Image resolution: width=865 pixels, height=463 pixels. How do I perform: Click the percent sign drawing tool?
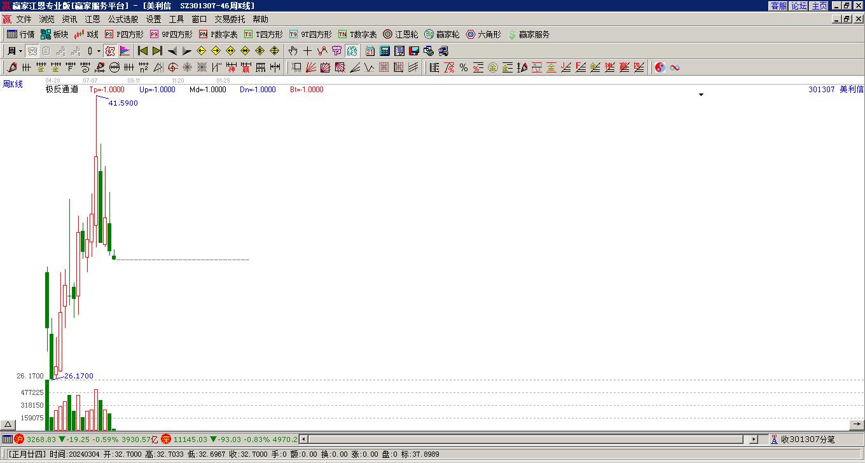click(463, 67)
